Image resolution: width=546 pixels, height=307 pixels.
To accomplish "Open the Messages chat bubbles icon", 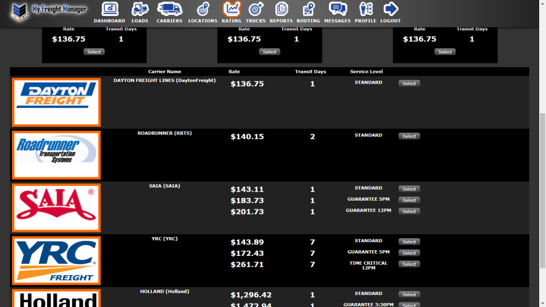I will (x=337, y=9).
